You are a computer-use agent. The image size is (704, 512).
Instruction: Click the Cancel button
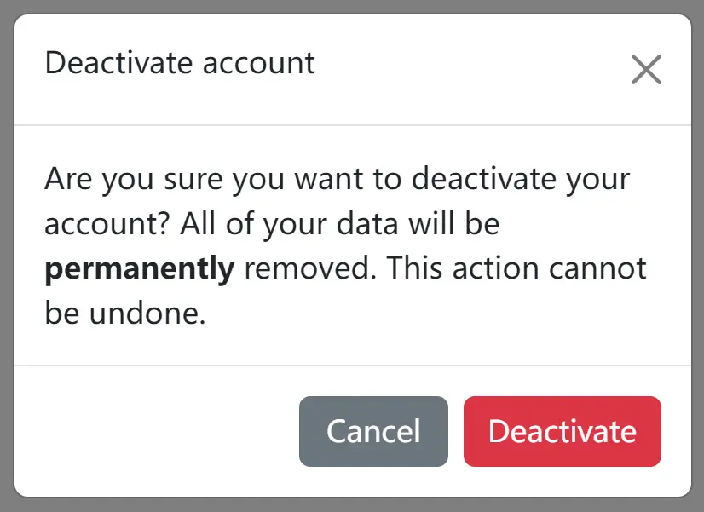tap(373, 431)
